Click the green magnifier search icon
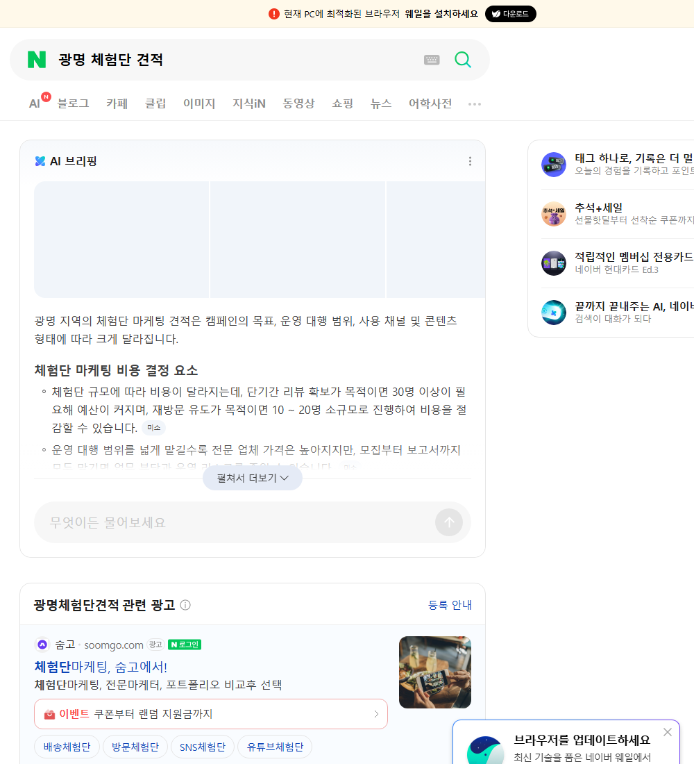The image size is (694, 764). pyautogui.click(x=463, y=60)
